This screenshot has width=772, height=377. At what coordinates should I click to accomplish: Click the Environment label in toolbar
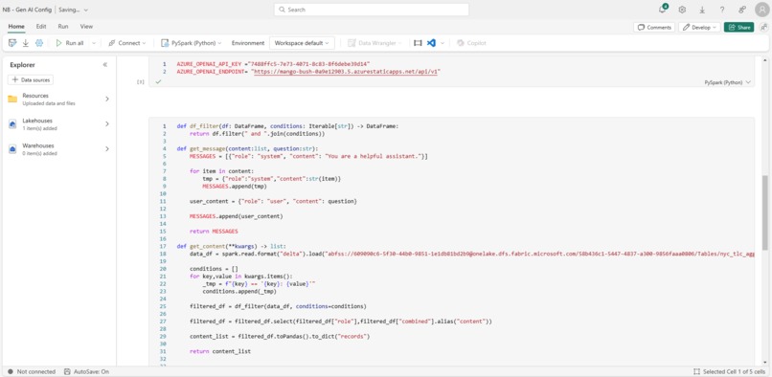248,43
